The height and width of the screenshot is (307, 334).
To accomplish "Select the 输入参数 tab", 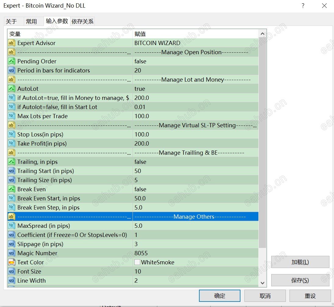I will [x=57, y=21].
